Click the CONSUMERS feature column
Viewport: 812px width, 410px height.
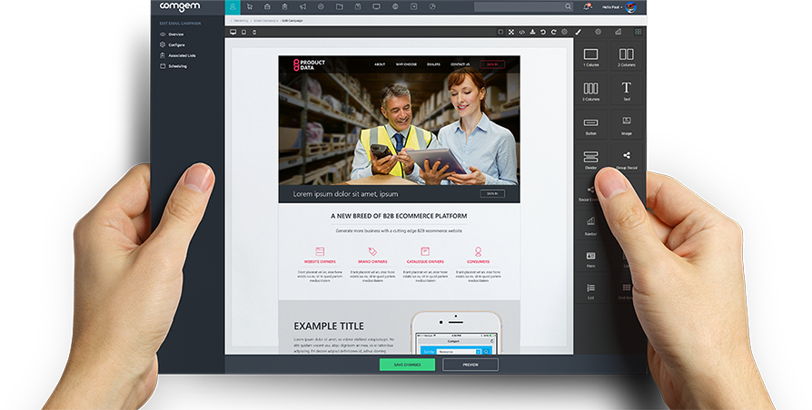[x=478, y=264]
